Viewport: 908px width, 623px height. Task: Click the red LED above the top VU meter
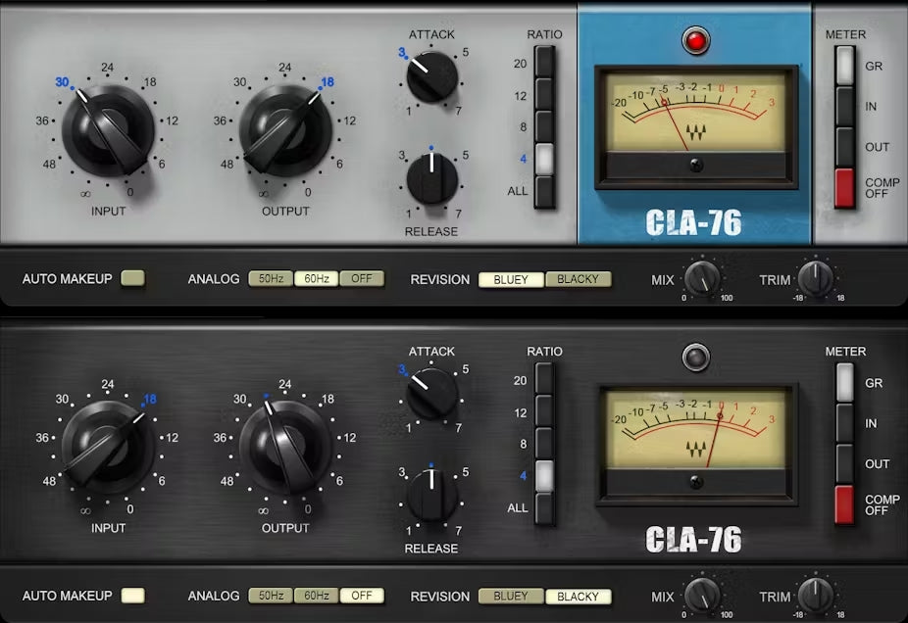tap(695, 42)
